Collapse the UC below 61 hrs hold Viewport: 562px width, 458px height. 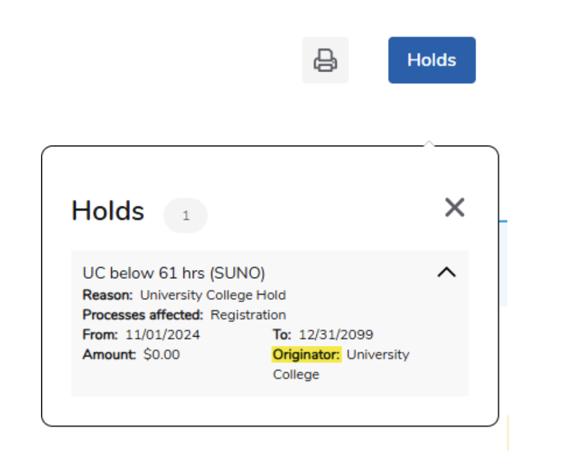(x=446, y=273)
